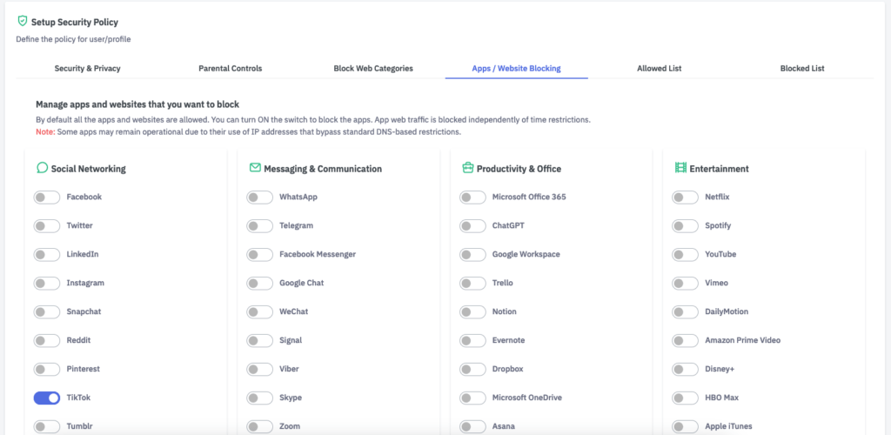Click the Social Networking chat bubble icon
This screenshot has height=435, width=891.
42,168
